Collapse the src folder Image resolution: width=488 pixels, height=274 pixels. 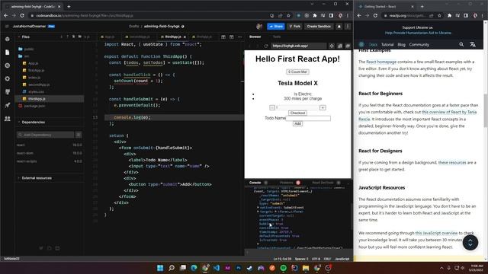click(24, 56)
